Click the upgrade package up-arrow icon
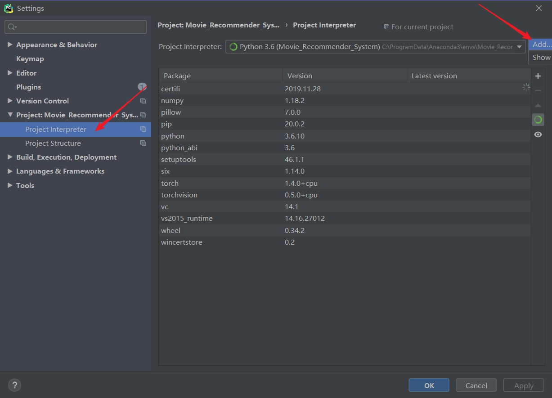The width and height of the screenshot is (552, 398). [538, 105]
